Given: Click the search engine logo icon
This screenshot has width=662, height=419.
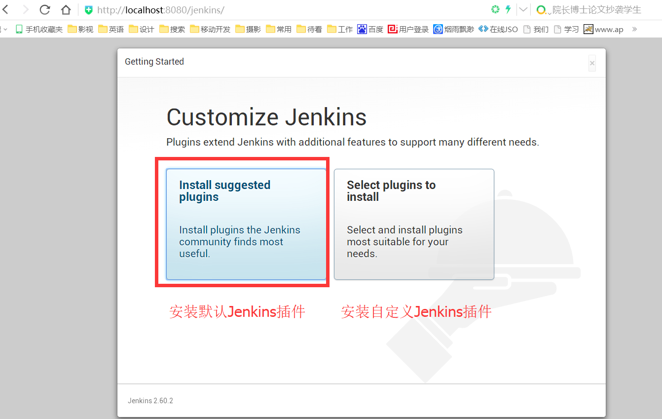Looking at the screenshot, I should point(541,10).
